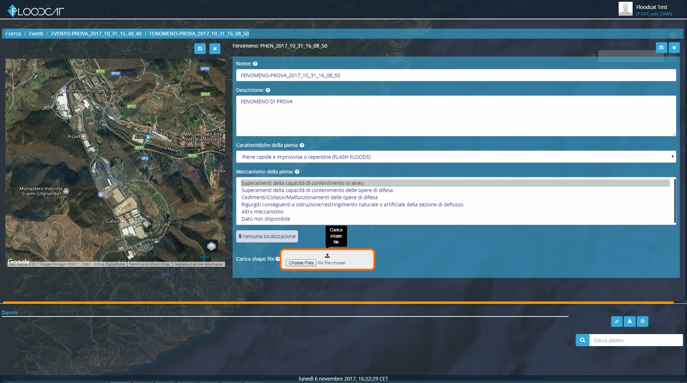Click the X button above the map
This screenshot has width=687, height=383.
[x=215, y=49]
